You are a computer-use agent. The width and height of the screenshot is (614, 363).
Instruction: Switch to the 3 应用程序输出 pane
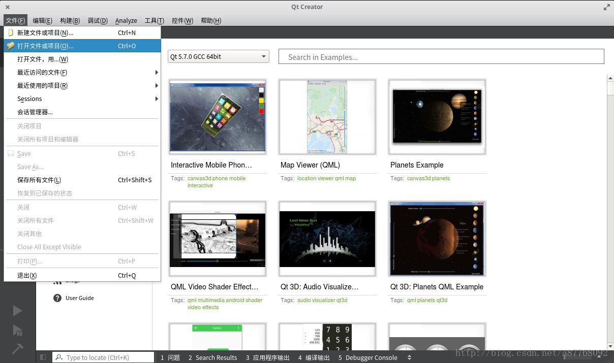(x=267, y=357)
